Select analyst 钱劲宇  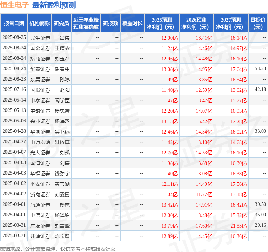click(62, 174)
